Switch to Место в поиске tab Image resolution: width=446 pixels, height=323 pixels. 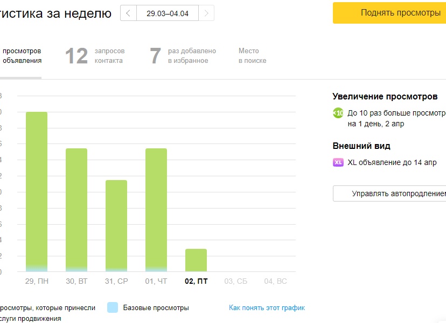click(x=252, y=56)
